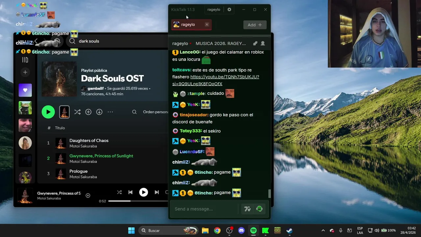Open Steam from taskbar
421x237 pixels.
[289, 230]
